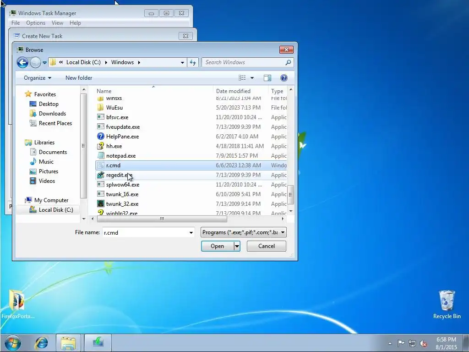Image resolution: width=469 pixels, height=352 pixels.
Task: Select Libraries in the navigation pane
Action: 44,143
